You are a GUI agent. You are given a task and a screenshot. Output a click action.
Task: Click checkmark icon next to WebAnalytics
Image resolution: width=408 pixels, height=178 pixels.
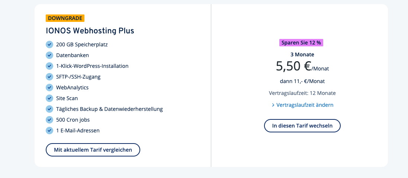pyautogui.click(x=49, y=88)
